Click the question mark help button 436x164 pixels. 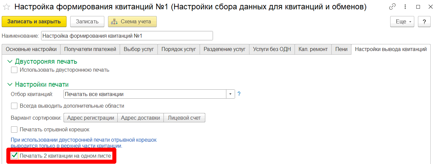click(x=424, y=22)
